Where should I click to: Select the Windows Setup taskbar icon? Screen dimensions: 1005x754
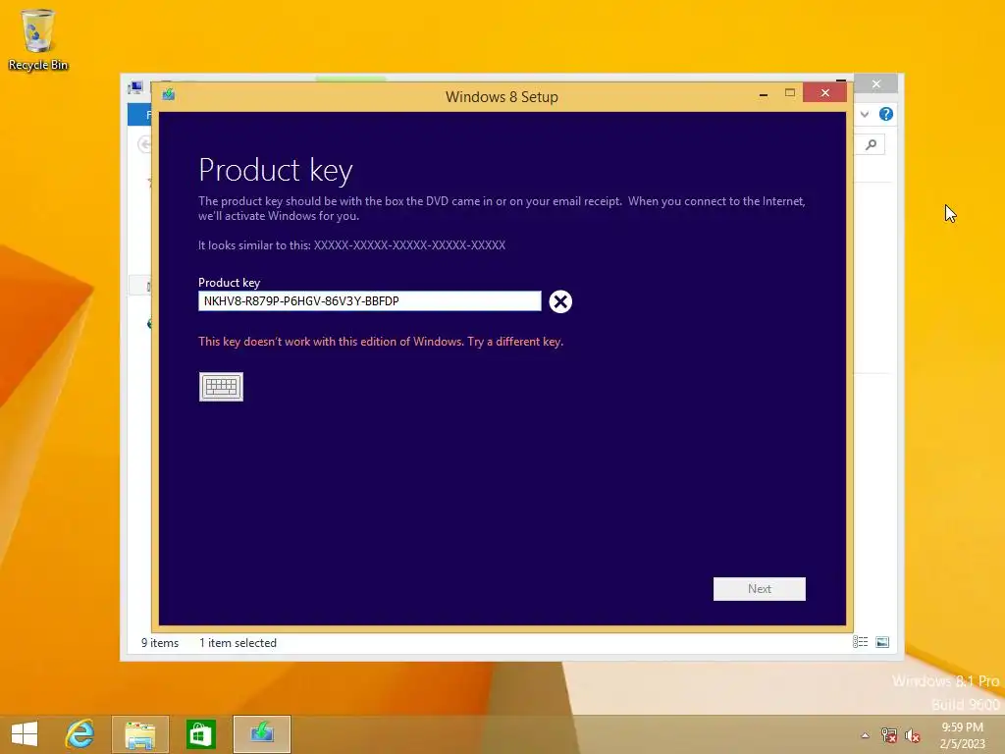(261, 734)
